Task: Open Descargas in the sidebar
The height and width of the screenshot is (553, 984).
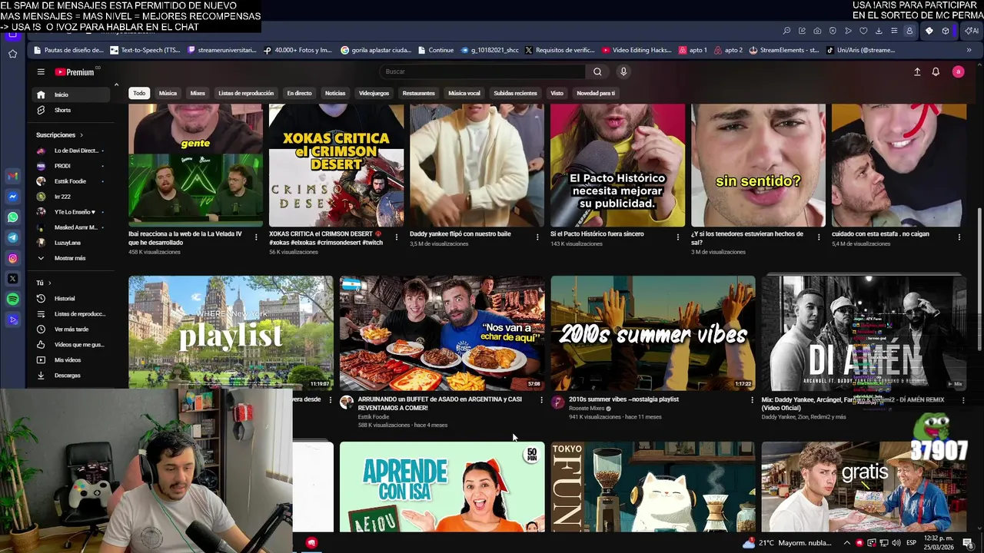Action: tap(72, 375)
